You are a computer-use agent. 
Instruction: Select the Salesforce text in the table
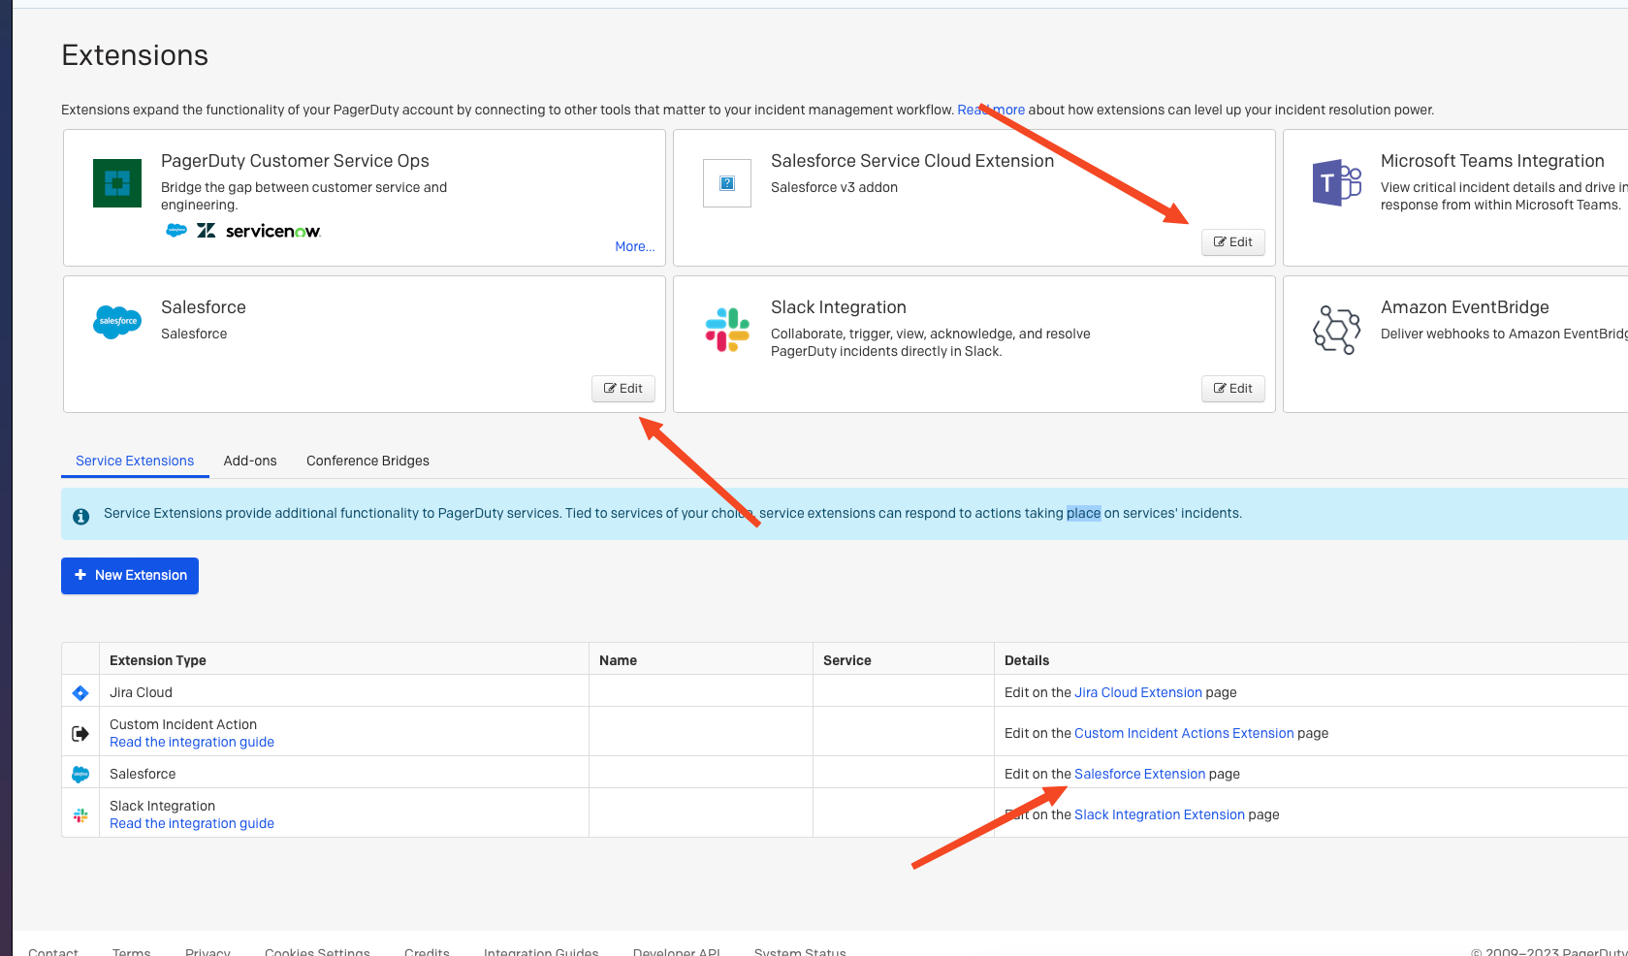pos(143,774)
